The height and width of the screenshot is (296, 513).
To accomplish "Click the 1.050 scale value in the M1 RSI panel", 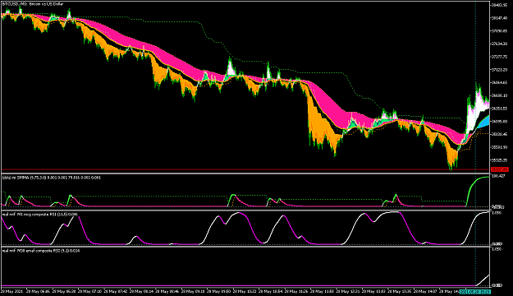I will tap(497, 213).
